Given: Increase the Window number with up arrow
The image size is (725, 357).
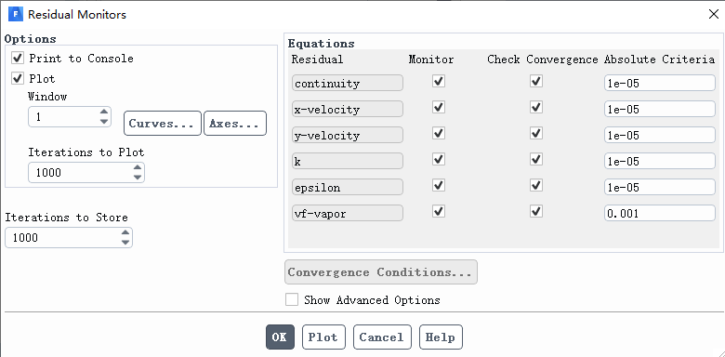Looking at the screenshot, I should tap(104, 112).
